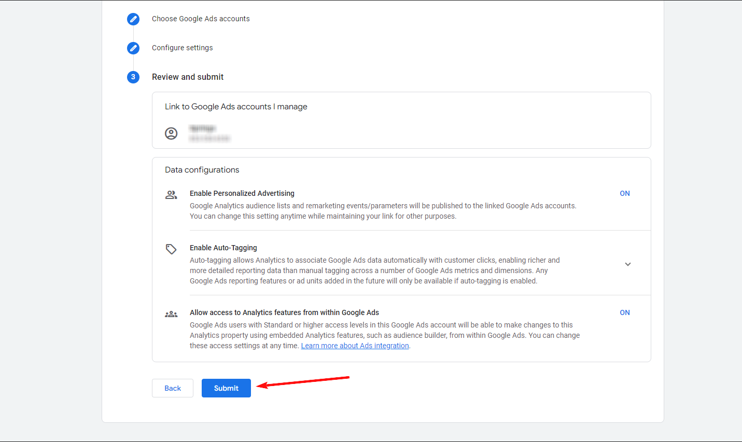The width and height of the screenshot is (742, 442).
Task: Click the edit pencil icon for Choose Google Ads accounts
Action: click(x=133, y=19)
